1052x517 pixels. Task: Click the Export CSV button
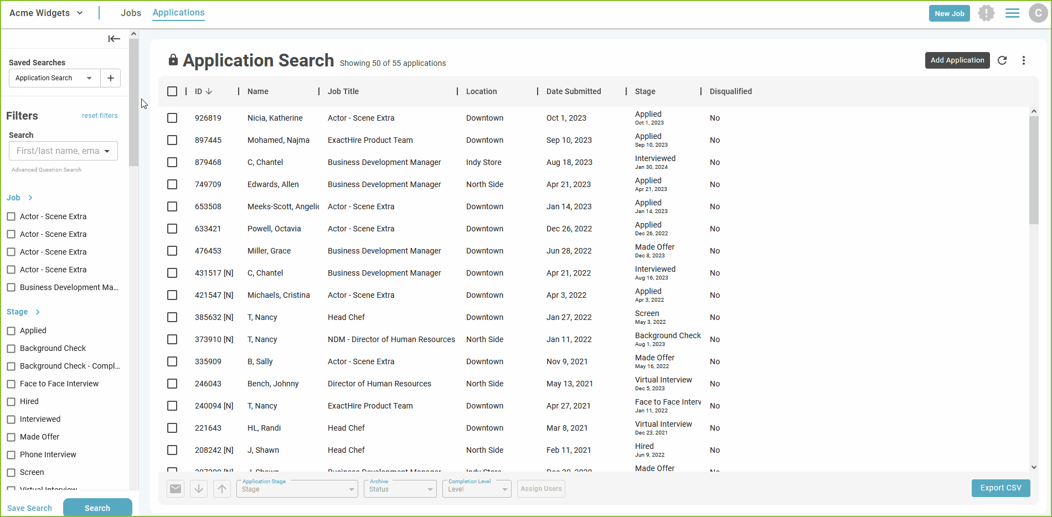tap(1001, 488)
